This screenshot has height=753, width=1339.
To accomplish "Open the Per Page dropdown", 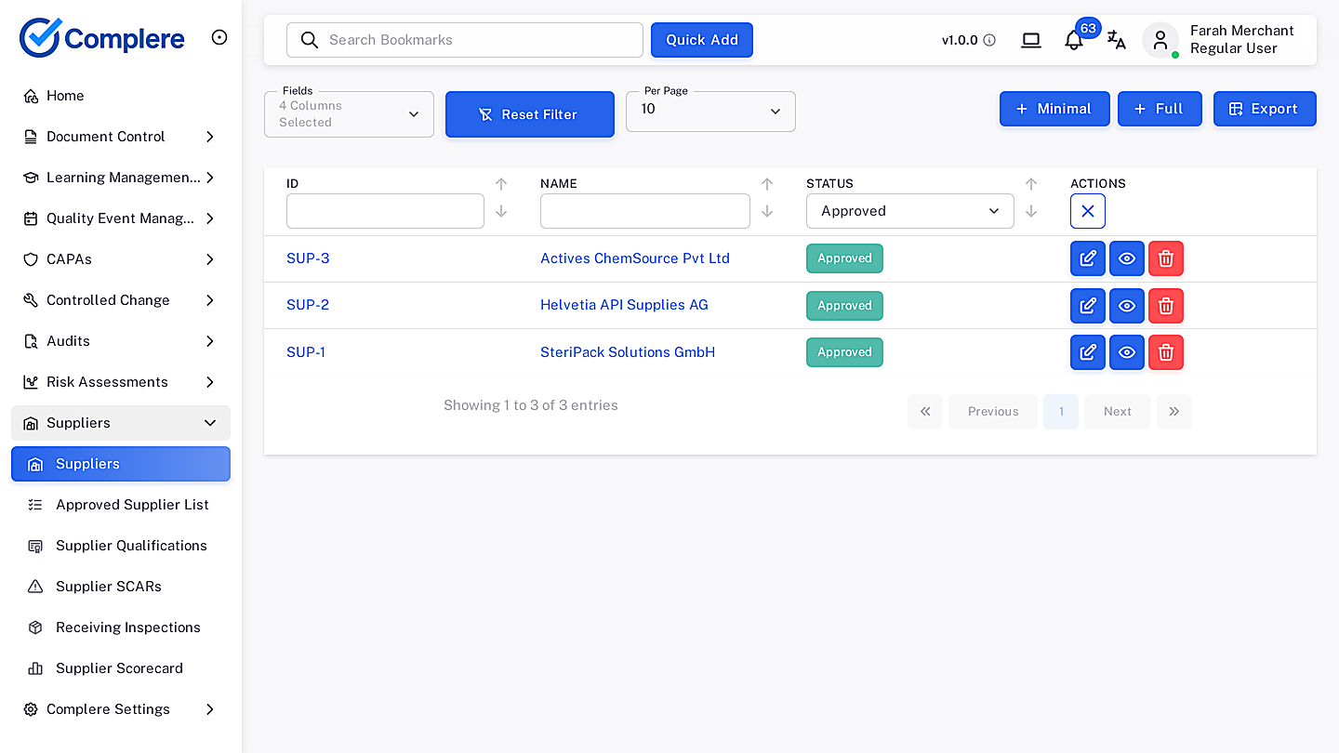I will pos(710,112).
